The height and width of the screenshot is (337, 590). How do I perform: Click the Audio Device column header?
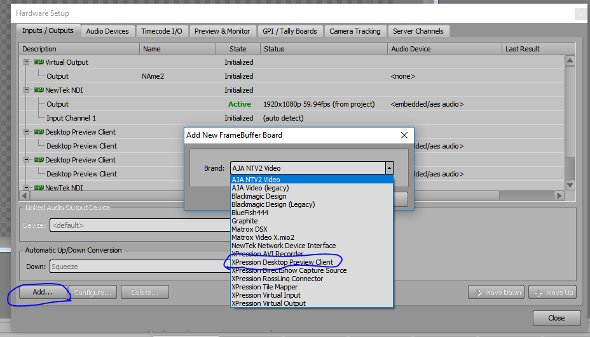(444, 49)
